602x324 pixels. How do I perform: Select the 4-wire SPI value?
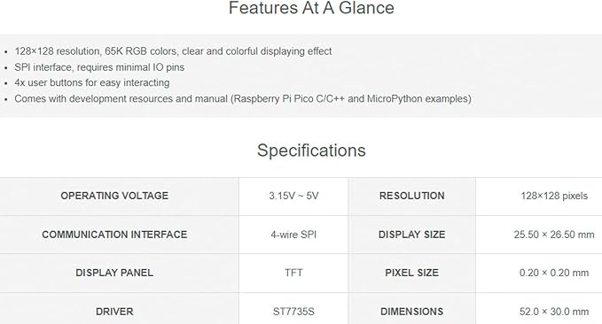(293, 235)
